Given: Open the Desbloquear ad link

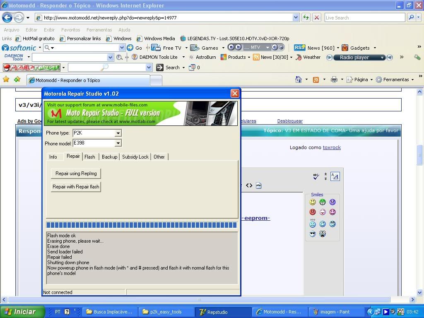Looking at the screenshot, I should click(290, 121).
